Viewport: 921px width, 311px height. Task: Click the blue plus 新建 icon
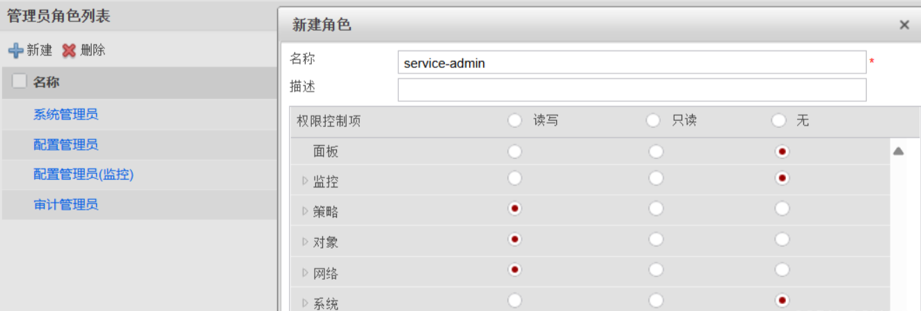click(16, 50)
